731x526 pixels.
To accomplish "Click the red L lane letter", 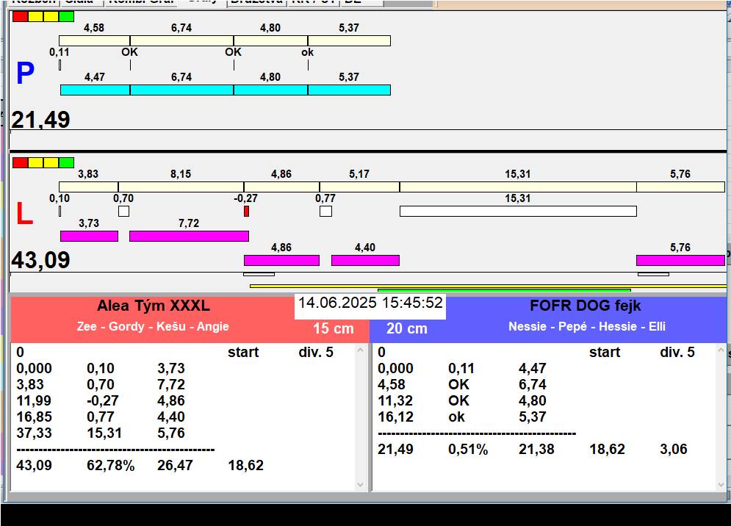I will tap(24, 214).
